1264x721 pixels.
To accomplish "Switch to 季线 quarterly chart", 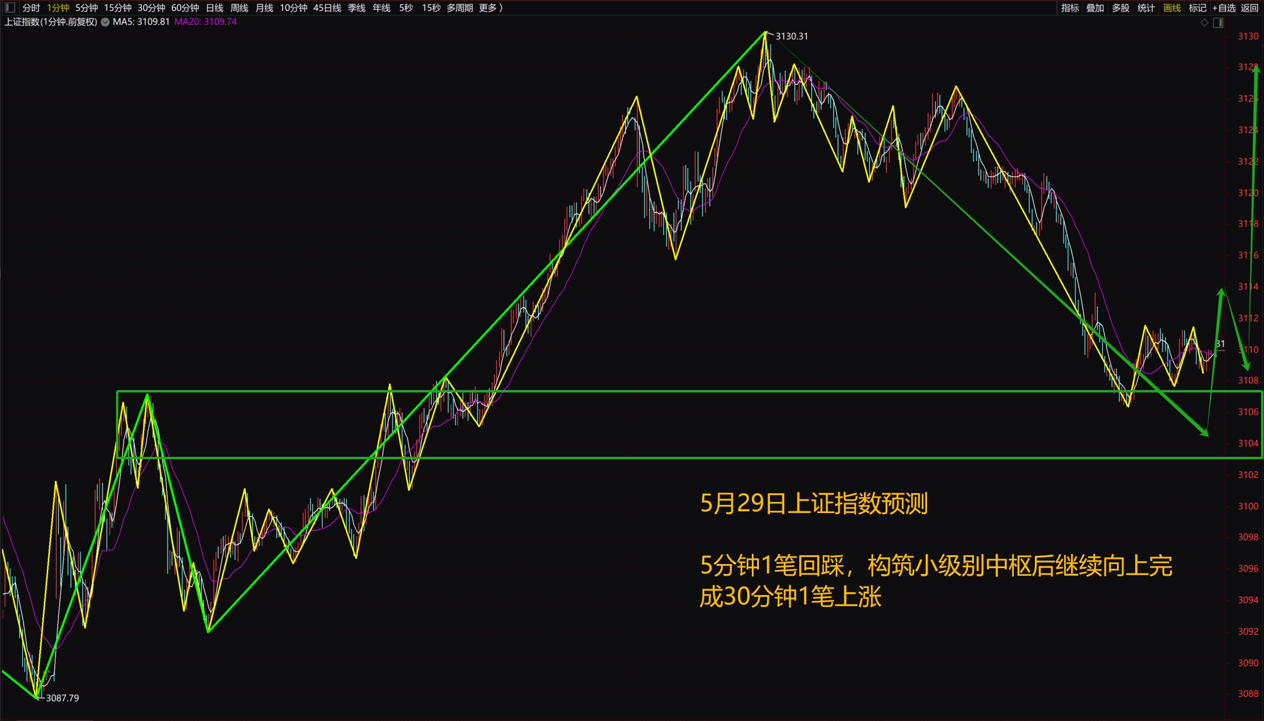I will (x=356, y=8).
